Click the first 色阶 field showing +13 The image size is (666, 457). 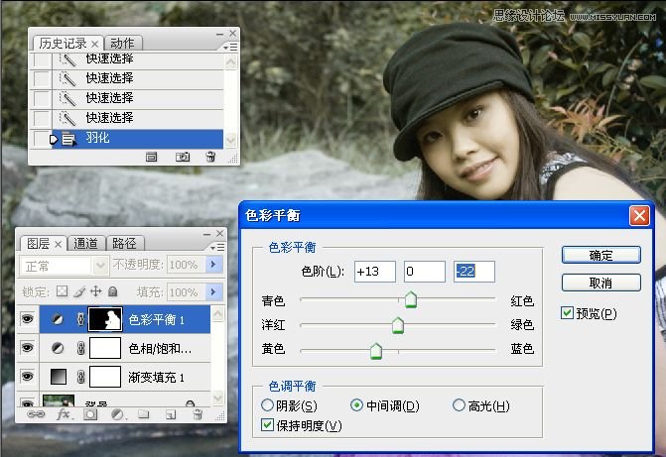(x=374, y=272)
